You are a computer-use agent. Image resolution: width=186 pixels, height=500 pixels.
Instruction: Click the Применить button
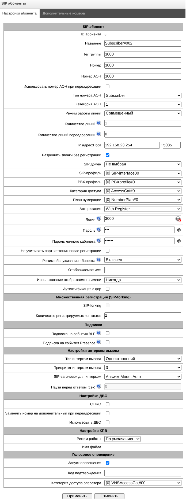point(77,496)
